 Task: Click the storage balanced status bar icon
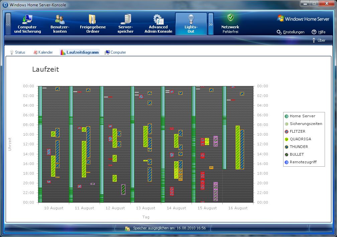[127, 228]
